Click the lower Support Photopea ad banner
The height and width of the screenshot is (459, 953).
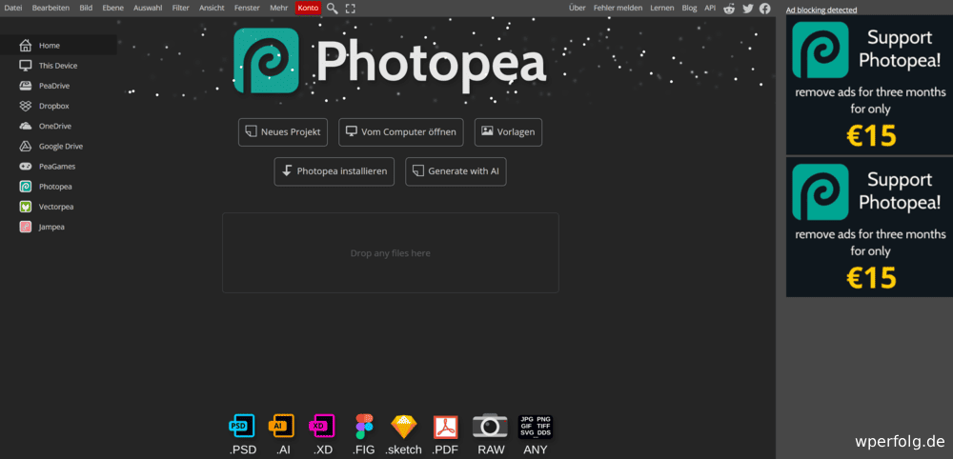coord(870,227)
